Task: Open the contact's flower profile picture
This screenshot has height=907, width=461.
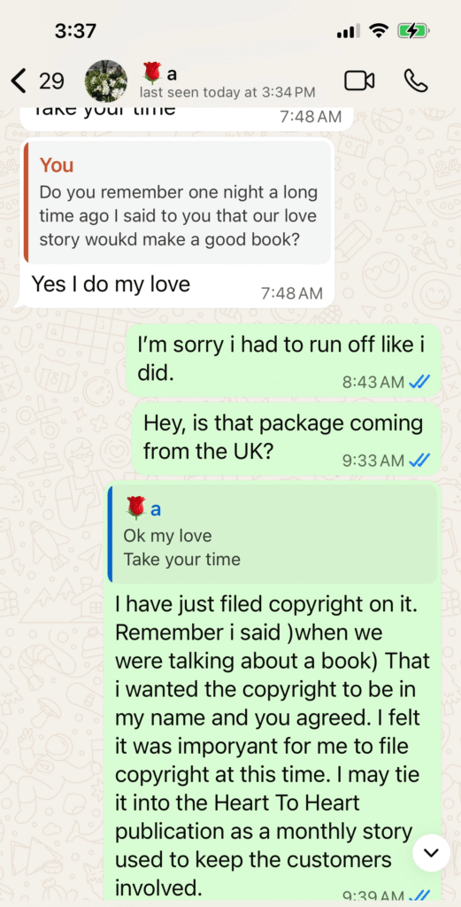Action: pyautogui.click(x=106, y=81)
